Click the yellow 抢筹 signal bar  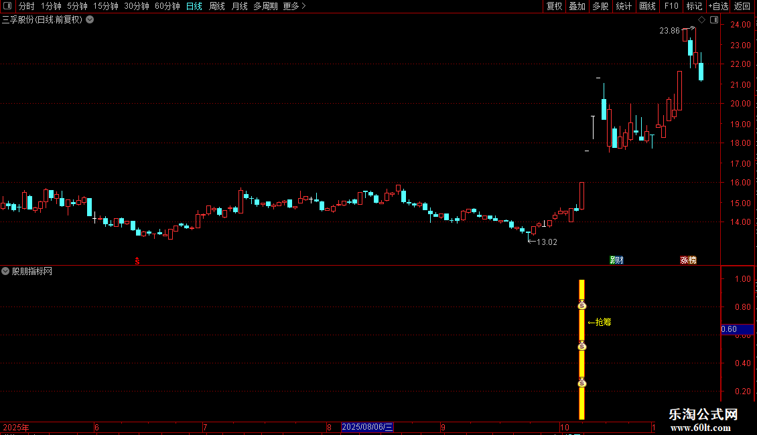pos(581,349)
